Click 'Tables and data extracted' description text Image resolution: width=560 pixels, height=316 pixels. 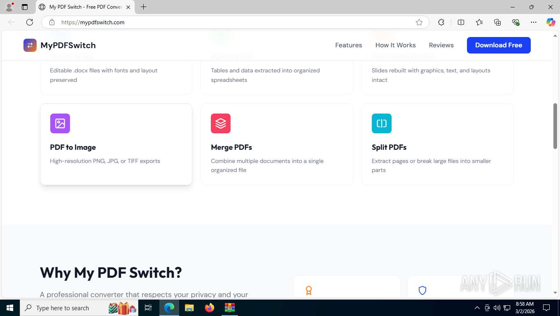pyautogui.click(x=265, y=75)
